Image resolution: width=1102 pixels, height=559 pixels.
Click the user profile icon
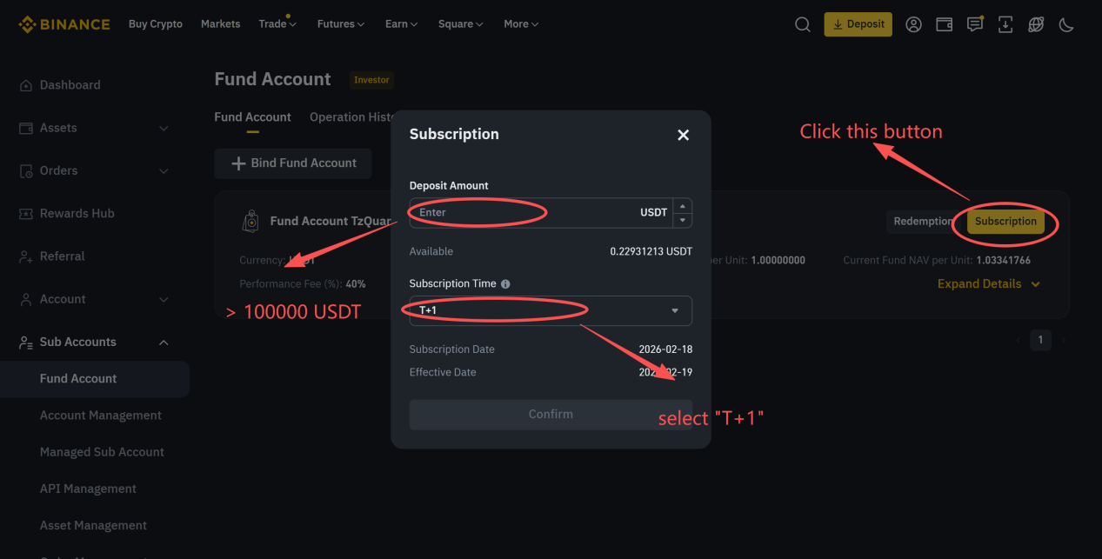[x=913, y=24]
